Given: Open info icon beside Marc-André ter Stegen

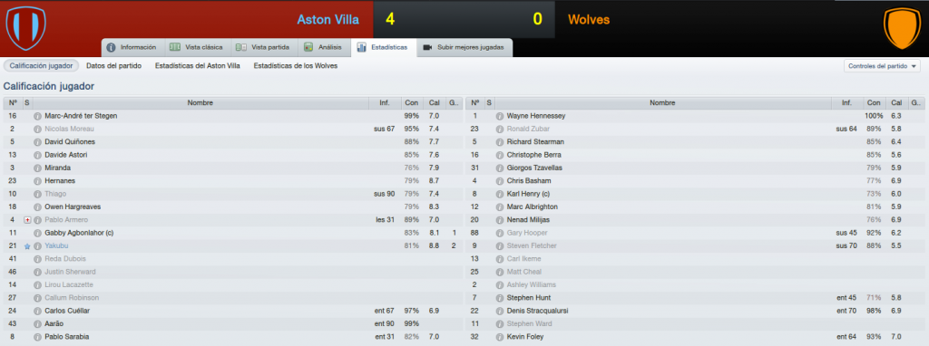Looking at the screenshot, I should tap(37, 116).
